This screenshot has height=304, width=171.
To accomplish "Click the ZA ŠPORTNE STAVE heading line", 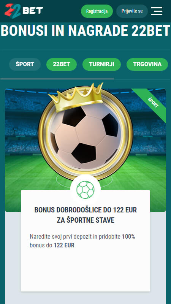I will [85, 220].
